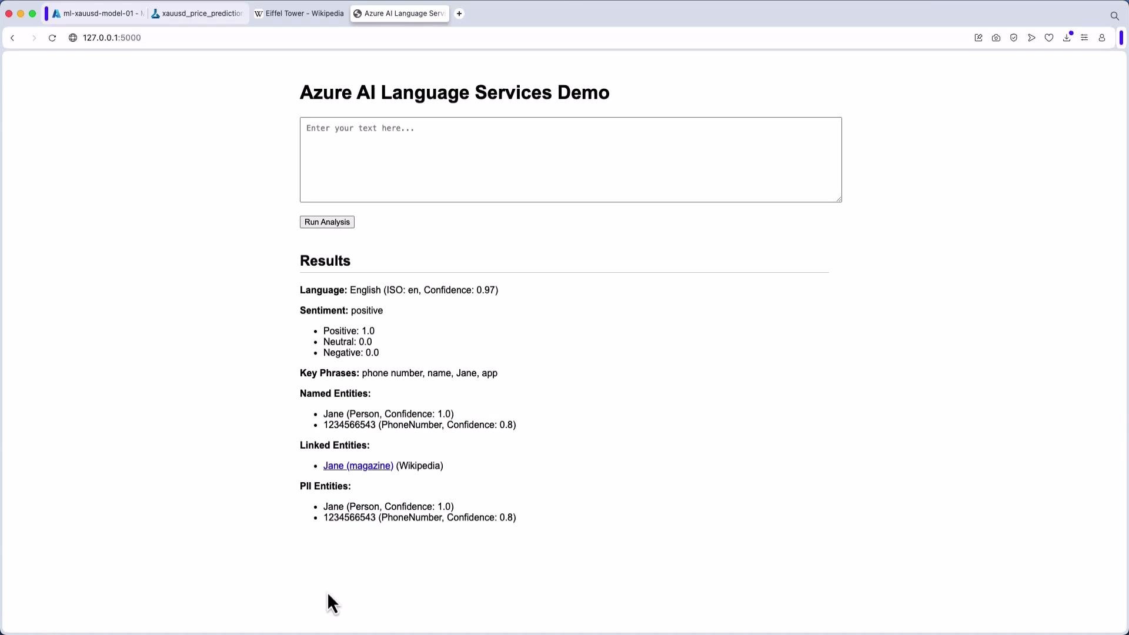Take a snapshot with the camera icon

tap(996, 38)
